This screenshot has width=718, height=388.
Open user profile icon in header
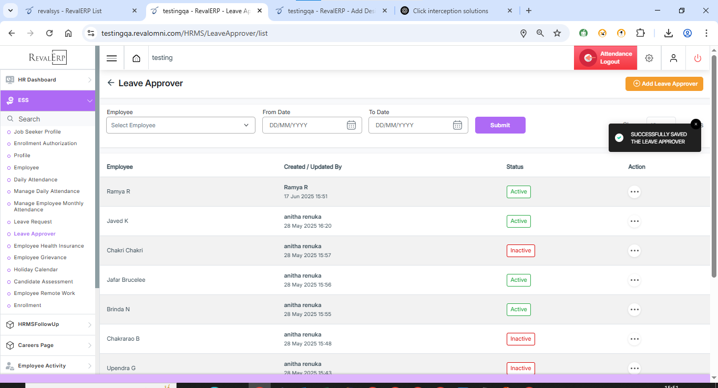coord(673,58)
